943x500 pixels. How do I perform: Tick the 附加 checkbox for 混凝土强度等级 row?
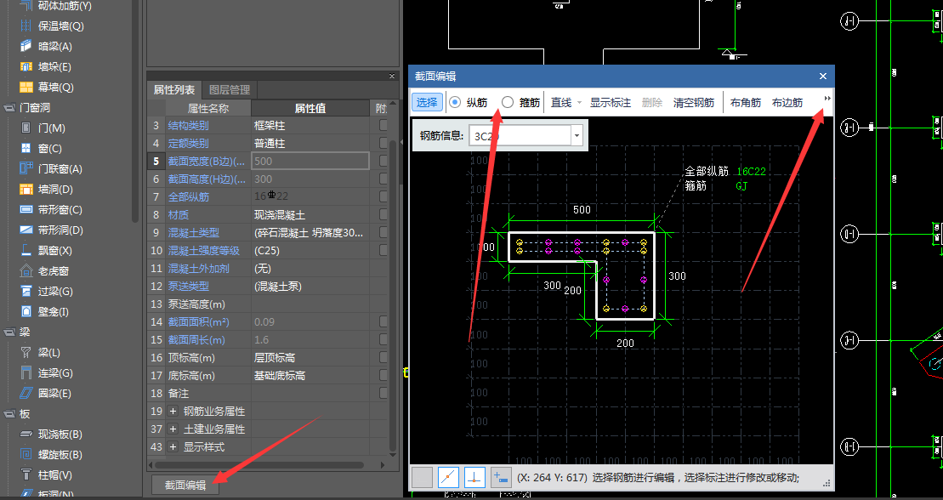pyautogui.click(x=383, y=250)
